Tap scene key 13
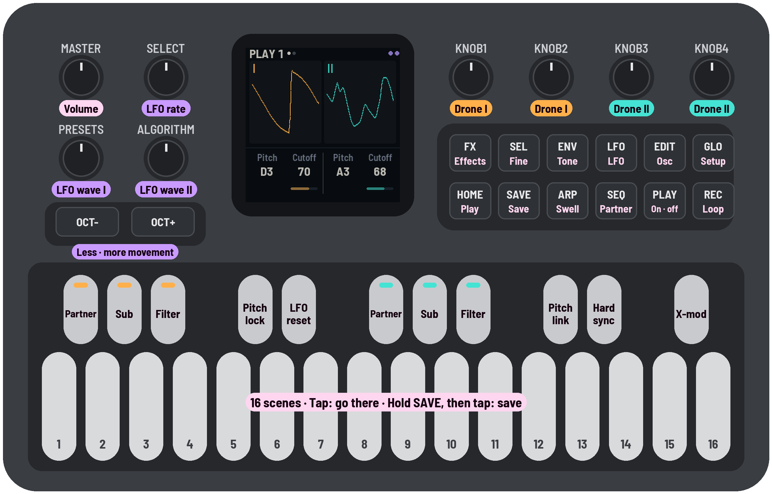 coord(582,406)
